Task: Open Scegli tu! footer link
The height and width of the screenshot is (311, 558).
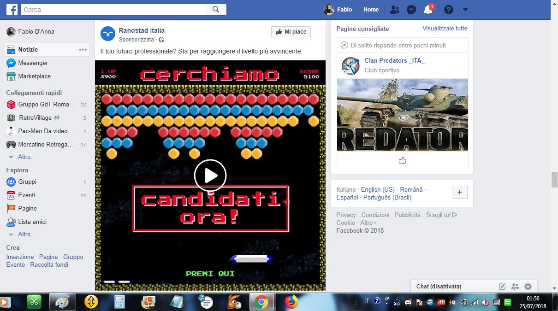Action: point(441,215)
